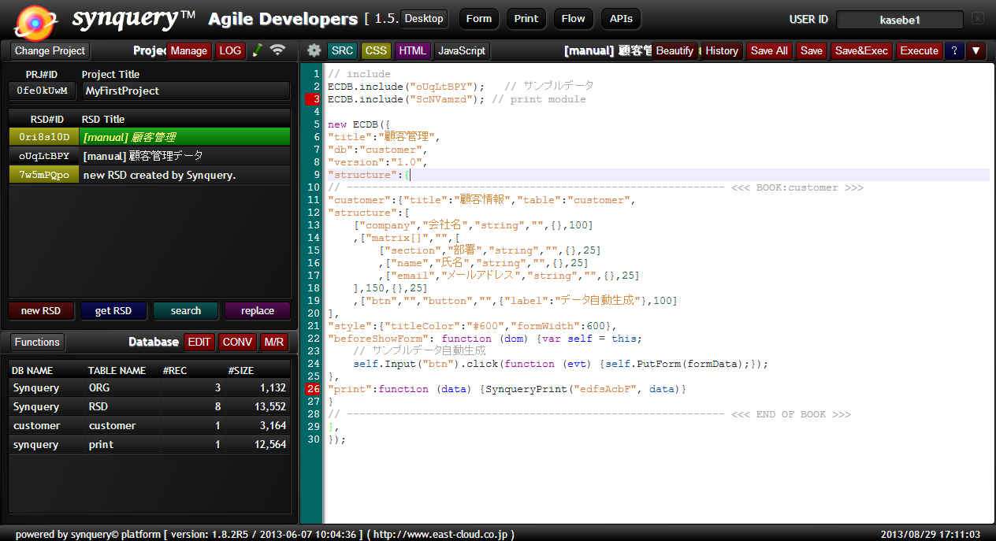996x541 pixels.
Task: Select 'new RSD created by Synquery.' row
Action: 185,175
